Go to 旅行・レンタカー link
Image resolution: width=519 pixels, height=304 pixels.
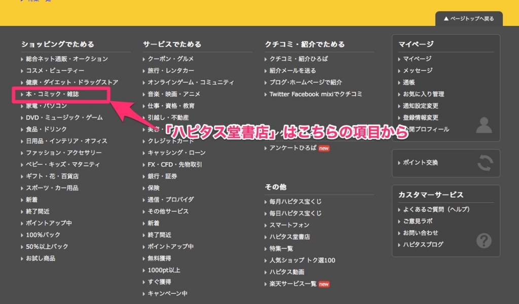coord(171,70)
